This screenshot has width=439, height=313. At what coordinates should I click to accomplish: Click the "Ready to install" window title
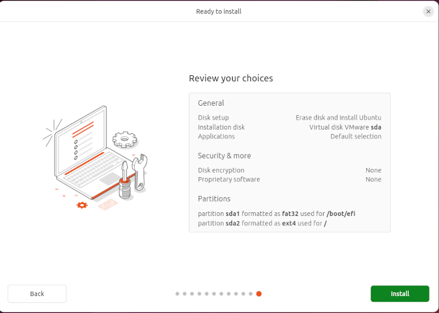coord(219,11)
